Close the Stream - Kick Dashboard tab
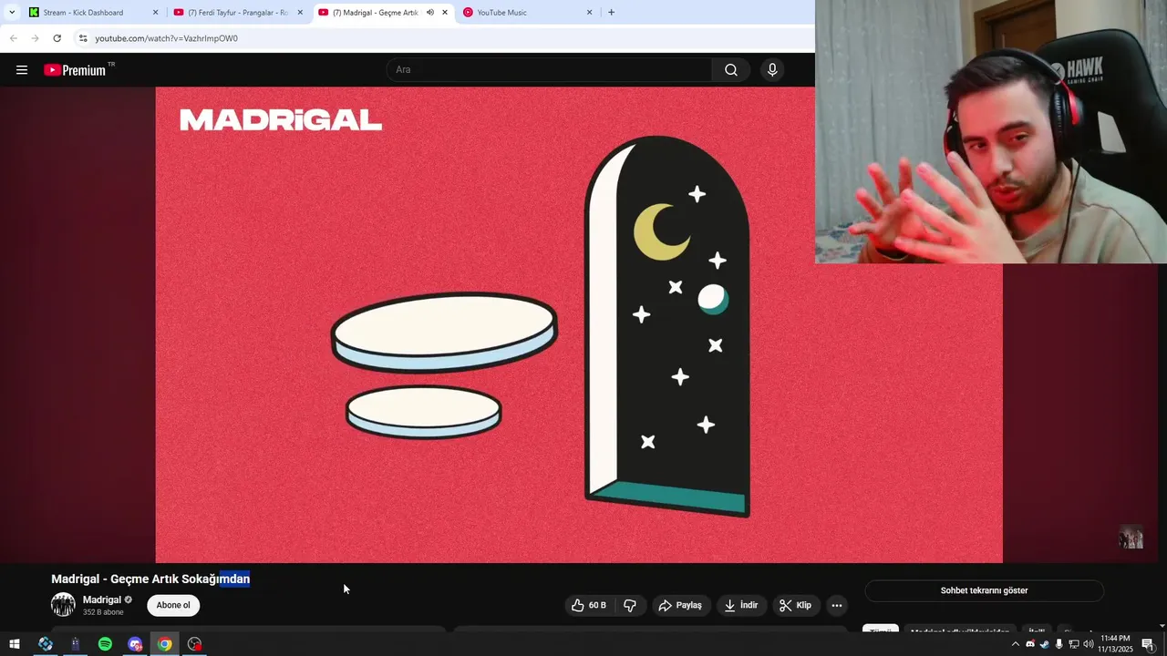1167x656 pixels. point(155,13)
